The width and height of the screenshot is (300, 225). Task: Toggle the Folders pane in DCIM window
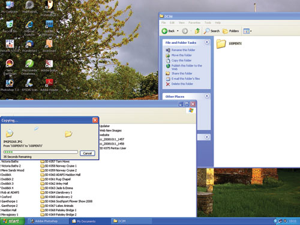coord(230,31)
